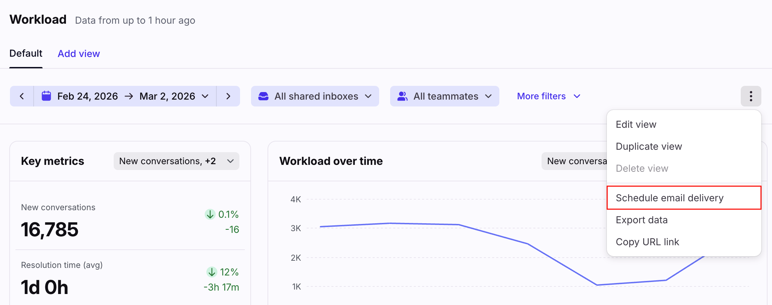The width and height of the screenshot is (772, 305).
Task: Open Key metrics New conversations dropdown
Action: tap(176, 161)
